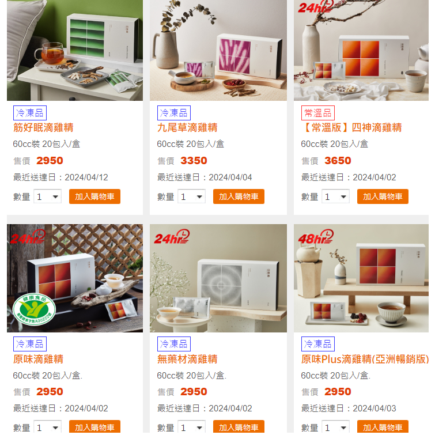
Task: Click the 冷凍品 tag above 無藥材滴雞精
Action: [x=173, y=344]
